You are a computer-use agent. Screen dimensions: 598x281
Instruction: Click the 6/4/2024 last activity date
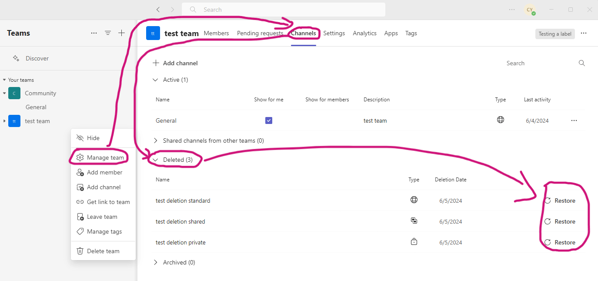pos(537,121)
